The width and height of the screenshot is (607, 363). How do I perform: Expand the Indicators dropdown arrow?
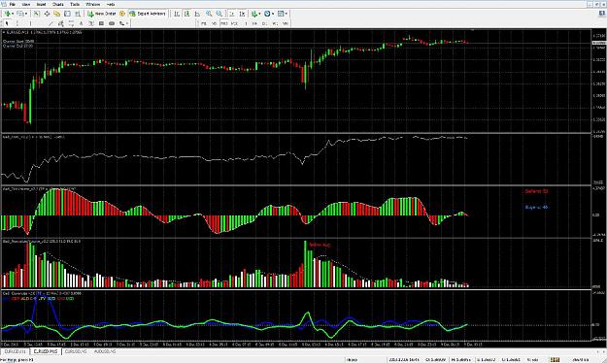(x=259, y=14)
